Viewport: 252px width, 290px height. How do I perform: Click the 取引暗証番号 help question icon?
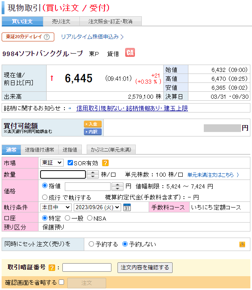coord(51,268)
